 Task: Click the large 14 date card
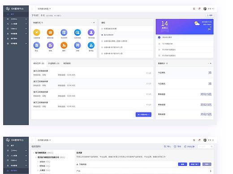coord(185,27)
